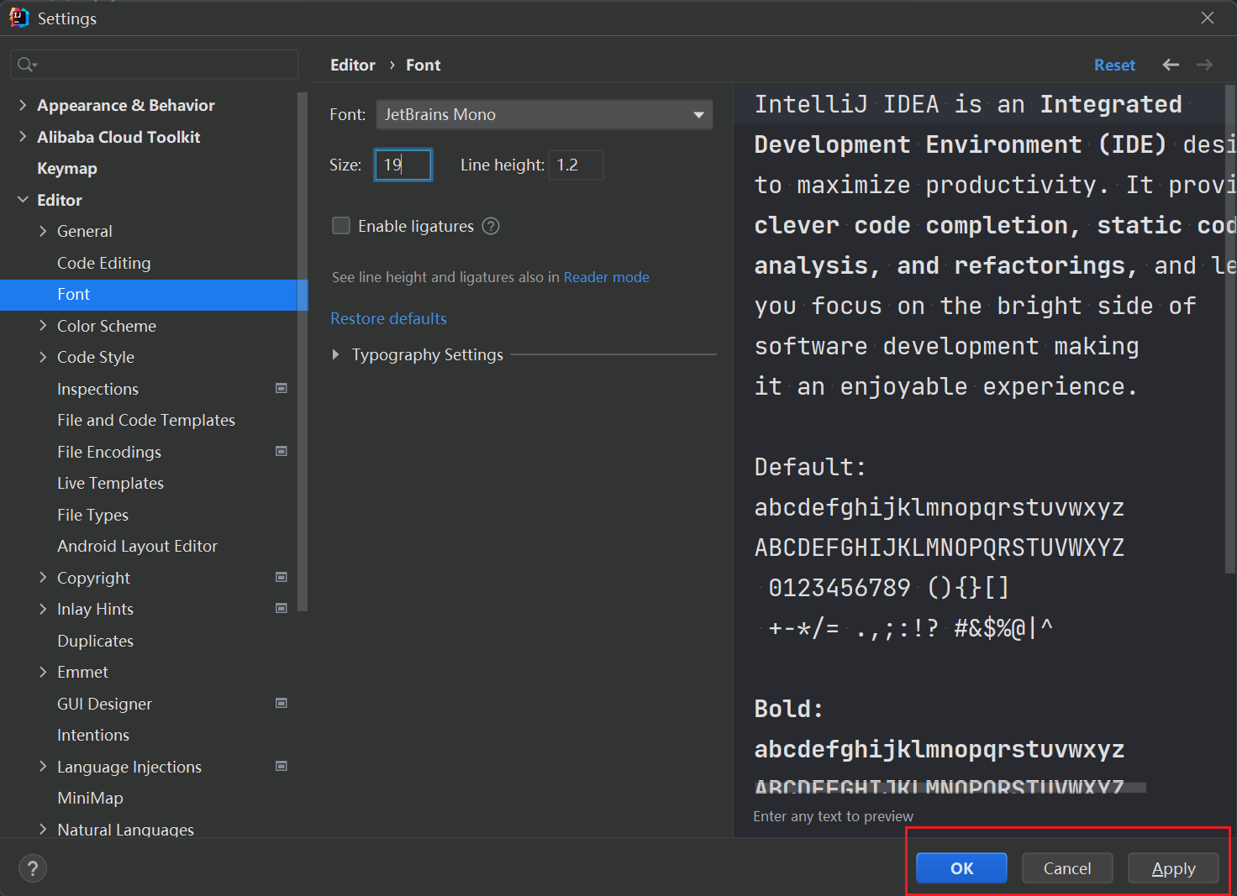The image size is (1237, 896).
Task: Click the settings tree vertical scrollbar
Action: coord(303,351)
